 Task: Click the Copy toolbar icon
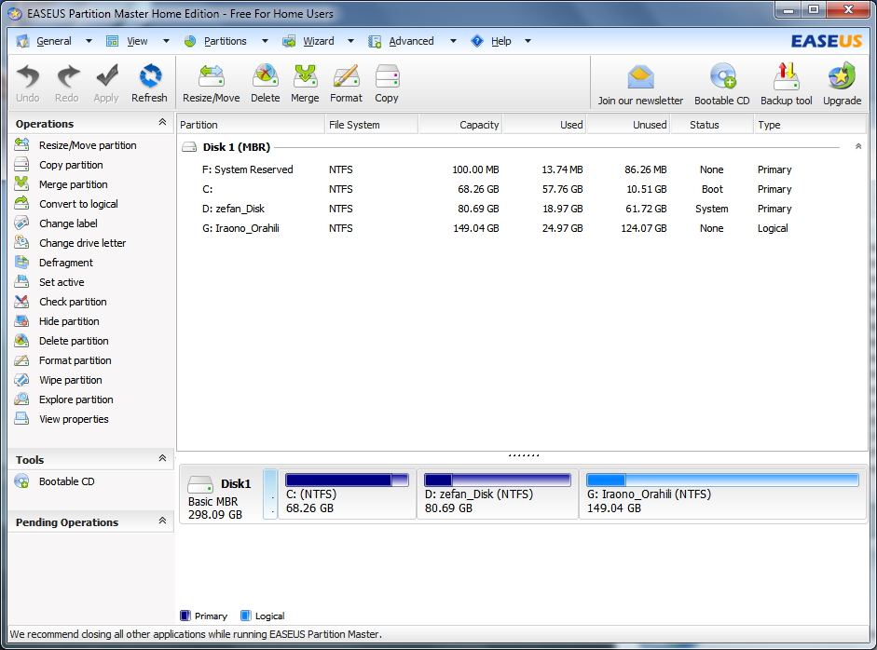(387, 83)
